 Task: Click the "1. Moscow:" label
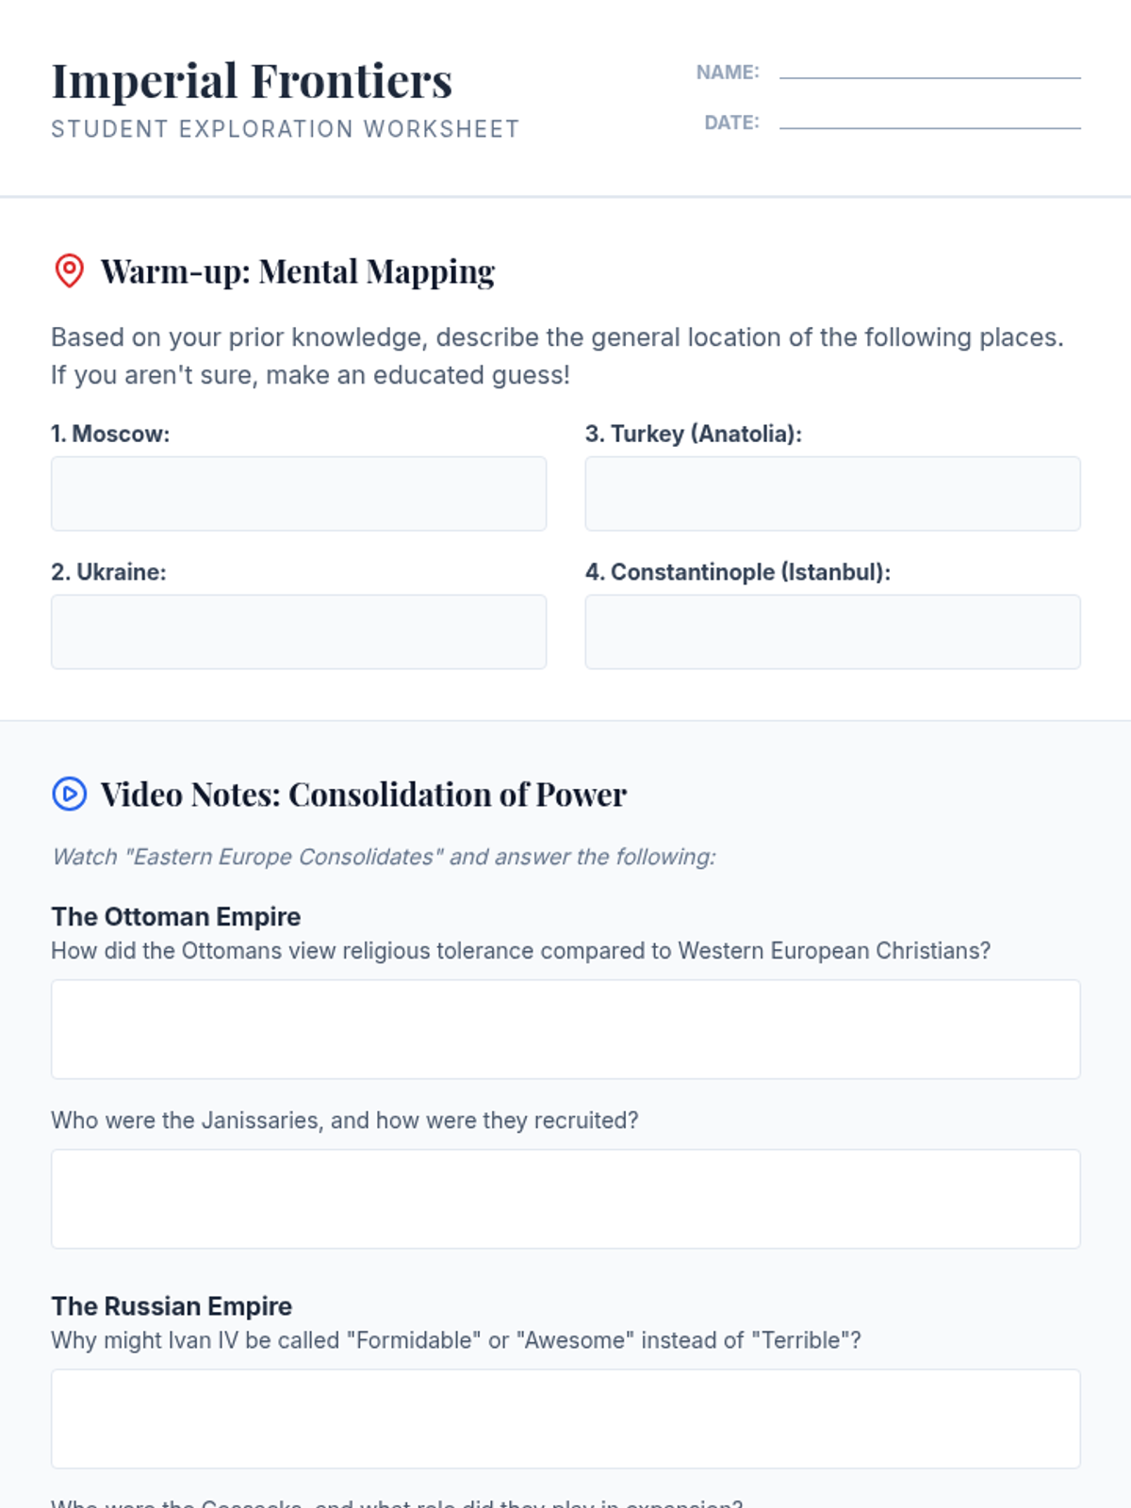coord(110,434)
